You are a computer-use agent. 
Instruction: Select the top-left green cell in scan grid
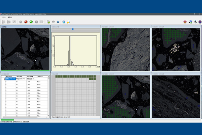pos(57,77)
